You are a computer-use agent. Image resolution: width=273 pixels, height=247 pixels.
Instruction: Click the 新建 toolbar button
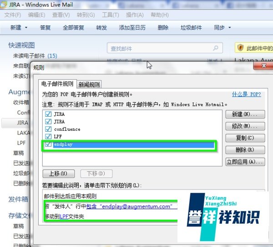15,27
